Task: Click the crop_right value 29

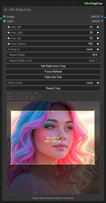Action: pyautogui.click(x=91, y=33)
